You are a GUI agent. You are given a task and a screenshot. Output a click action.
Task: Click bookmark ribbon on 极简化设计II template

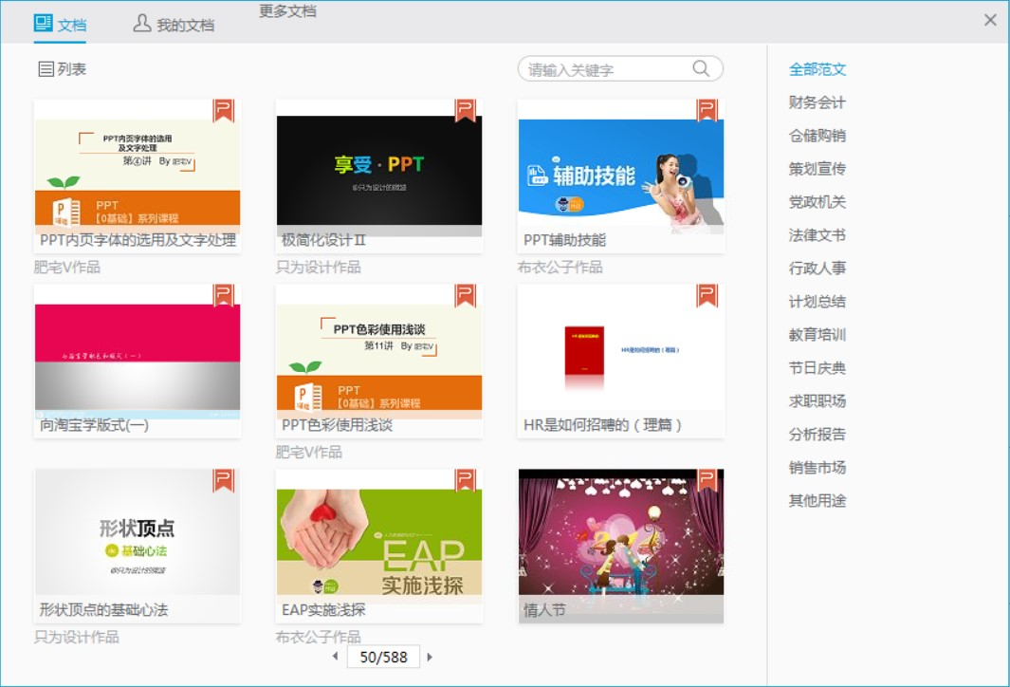tap(465, 111)
